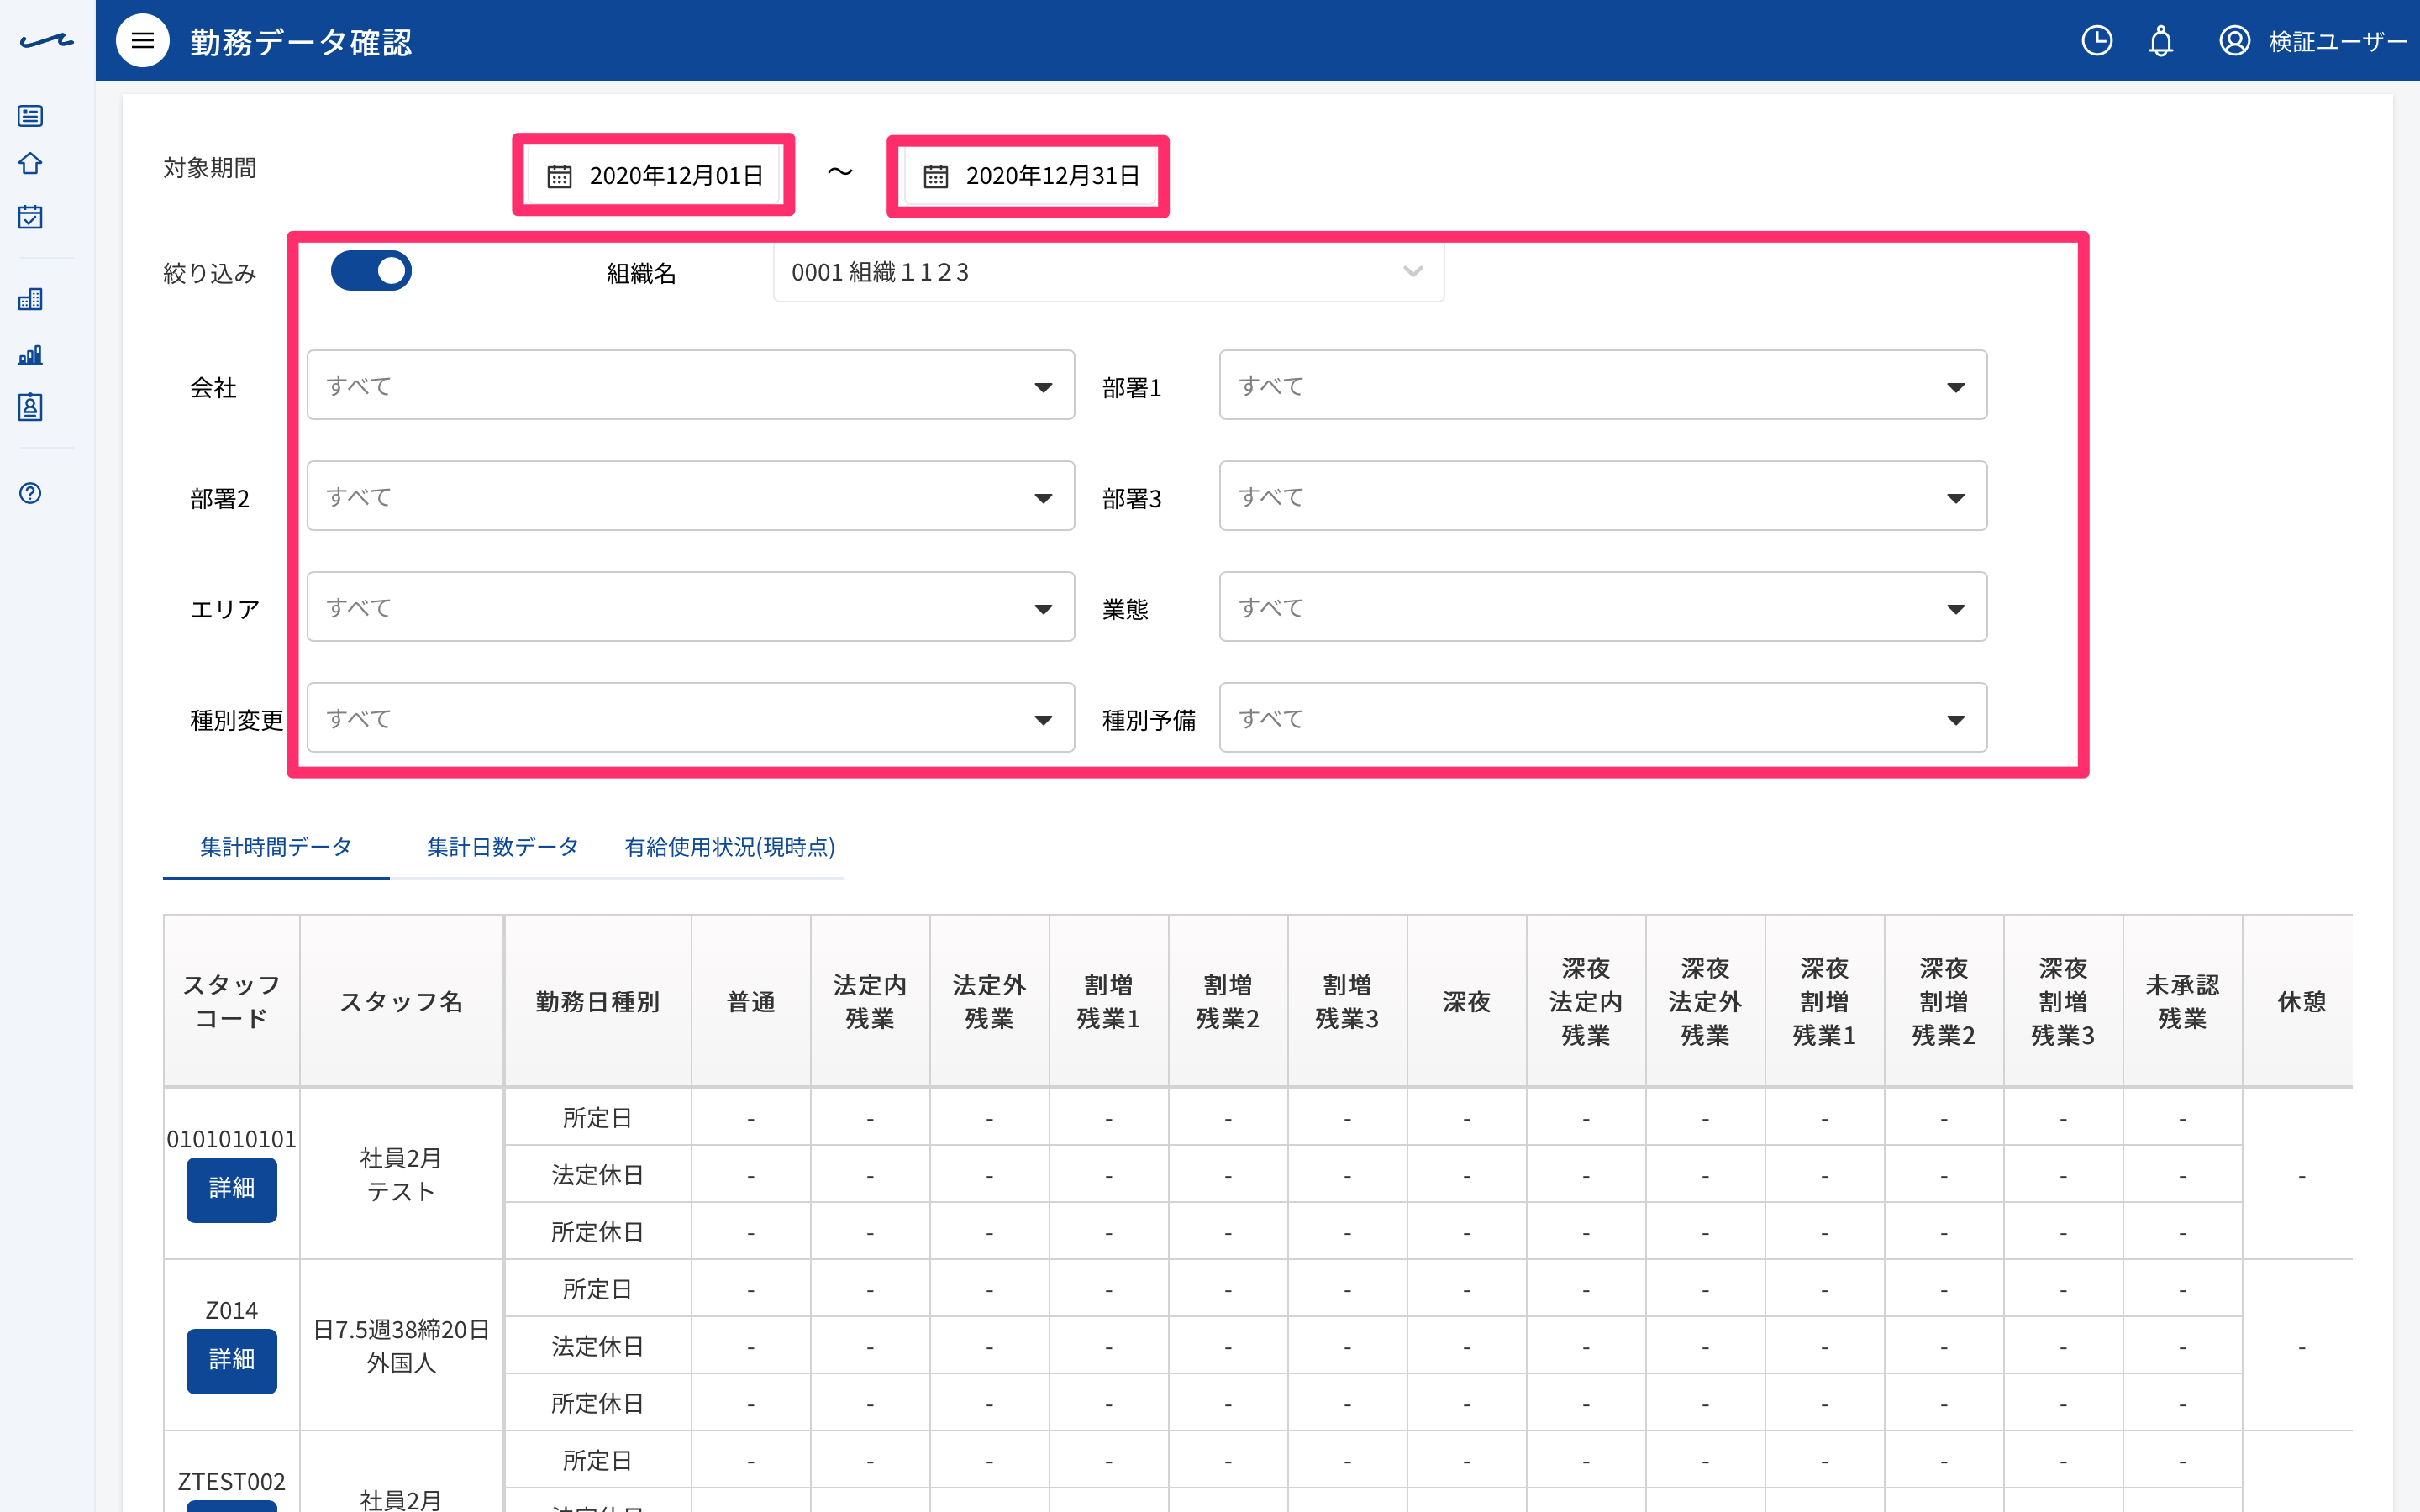This screenshot has height=1512, width=2420.
Task: Go to home via sidebar house icon
Action: [31, 164]
